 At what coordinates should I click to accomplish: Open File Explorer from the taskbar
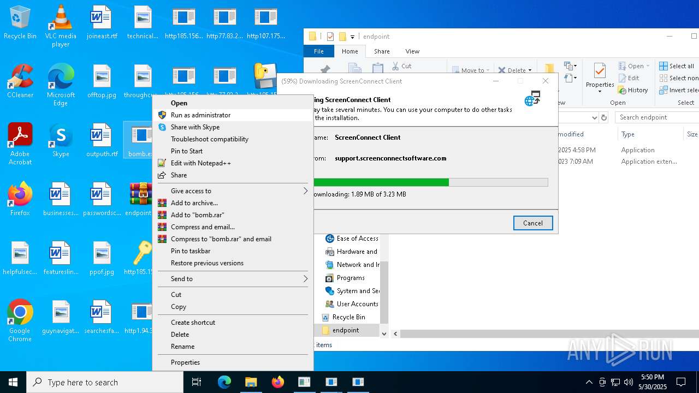(x=251, y=382)
